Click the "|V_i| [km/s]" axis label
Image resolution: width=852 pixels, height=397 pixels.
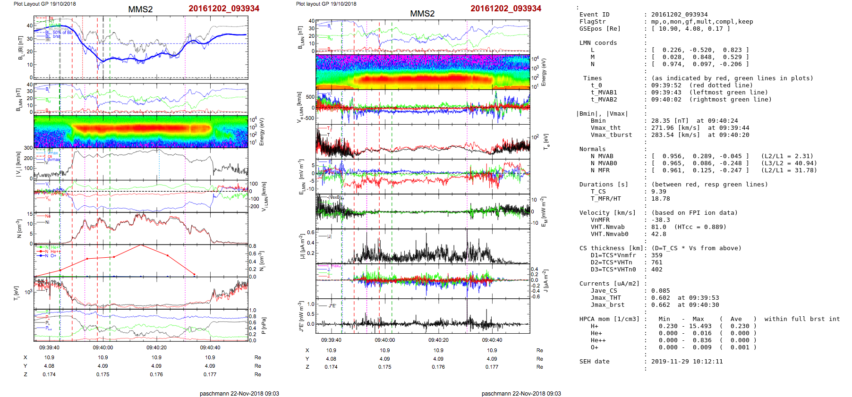[19, 164]
